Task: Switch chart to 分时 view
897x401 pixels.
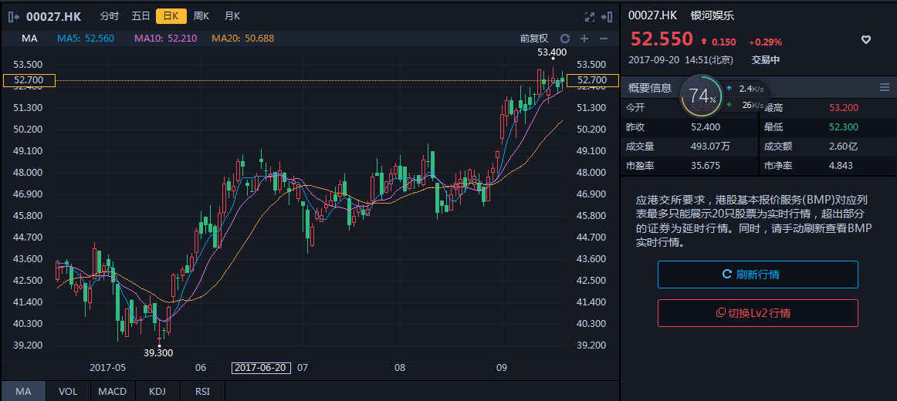Action: (110, 16)
